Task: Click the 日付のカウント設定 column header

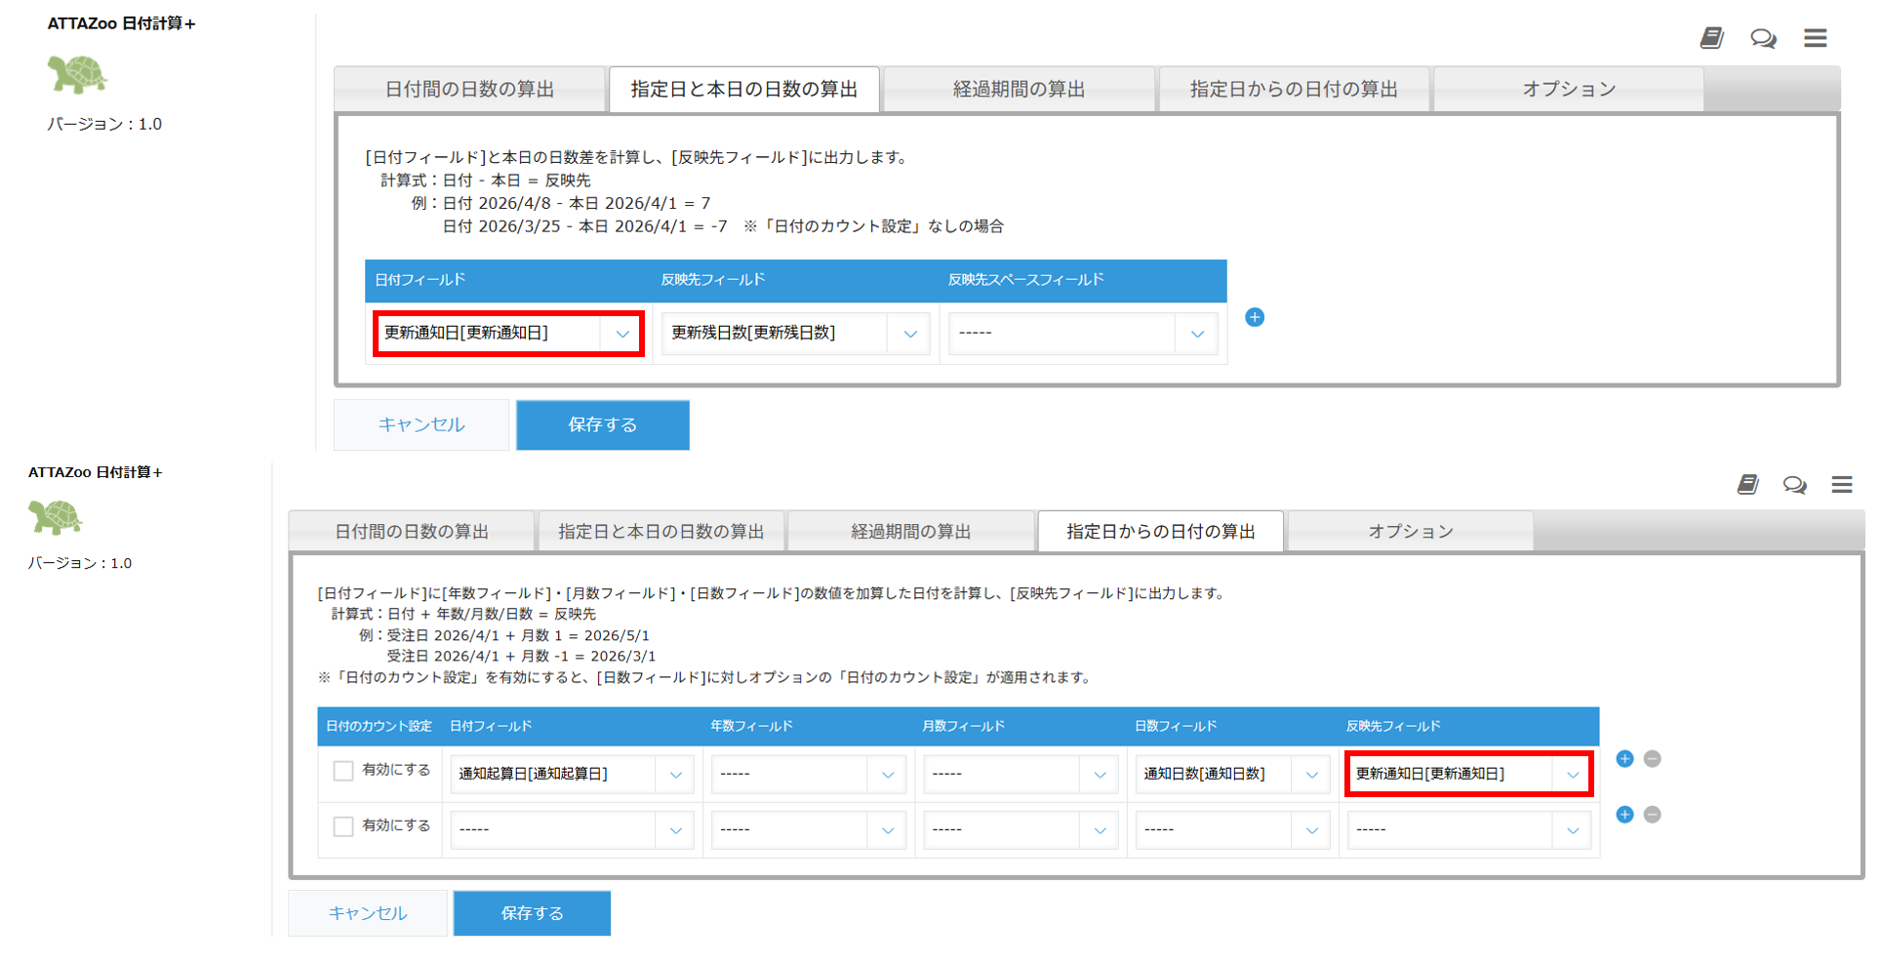Action: point(379,727)
